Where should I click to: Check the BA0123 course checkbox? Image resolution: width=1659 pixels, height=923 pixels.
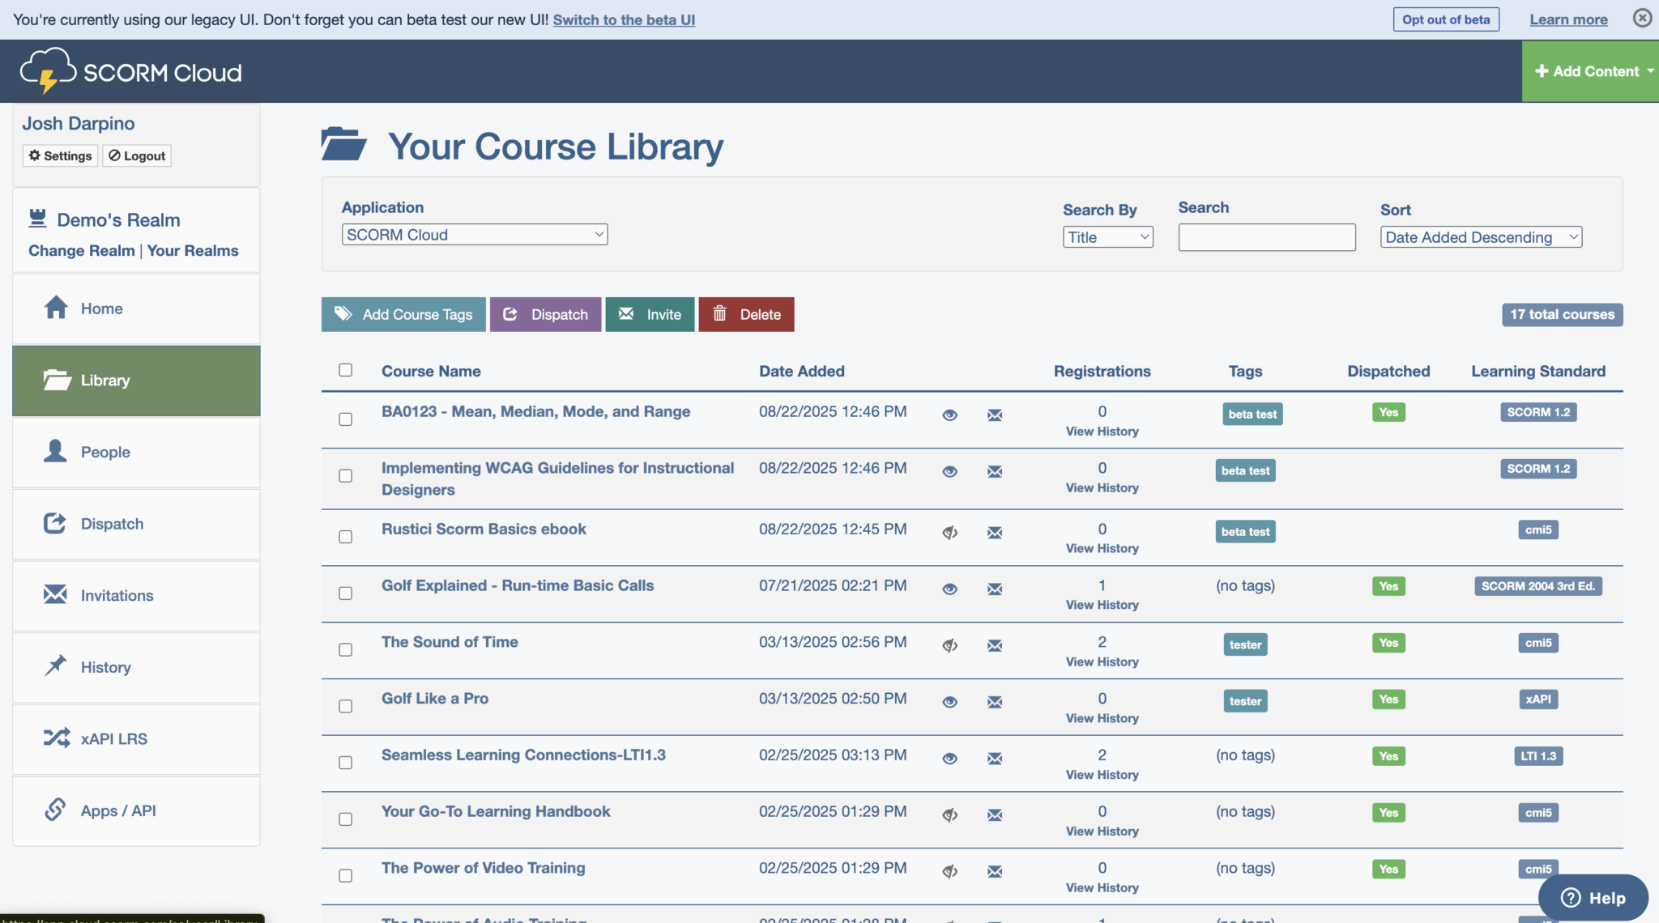pyautogui.click(x=346, y=419)
